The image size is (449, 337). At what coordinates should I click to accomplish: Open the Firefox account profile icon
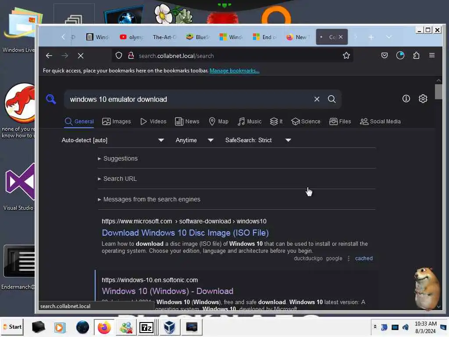click(x=400, y=56)
